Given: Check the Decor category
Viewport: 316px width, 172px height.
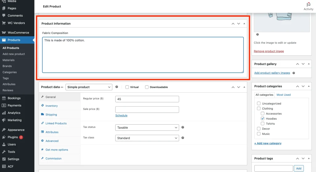Looking at the screenshot, I should (x=259, y=128).
